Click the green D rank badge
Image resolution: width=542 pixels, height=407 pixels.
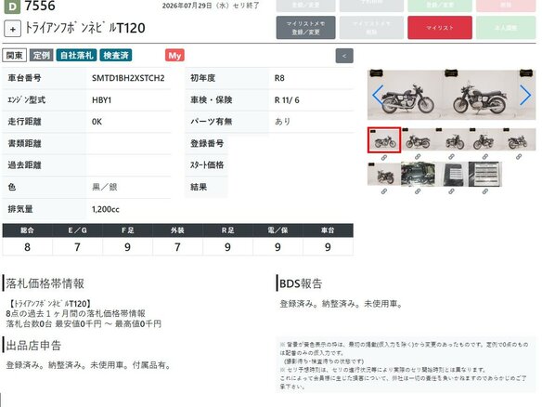(x=12, y=7)
